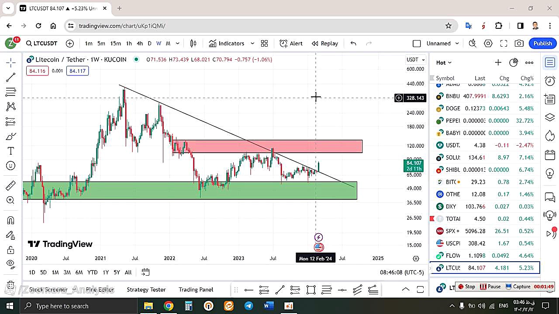Select the SOLU row in watchlist
This screenshot has width=559, height=314.
(485, 157)
